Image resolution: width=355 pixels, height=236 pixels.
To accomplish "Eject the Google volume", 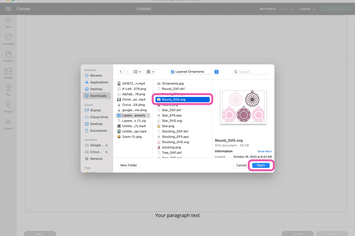I will pyautogui.click(x=106, y=145).
